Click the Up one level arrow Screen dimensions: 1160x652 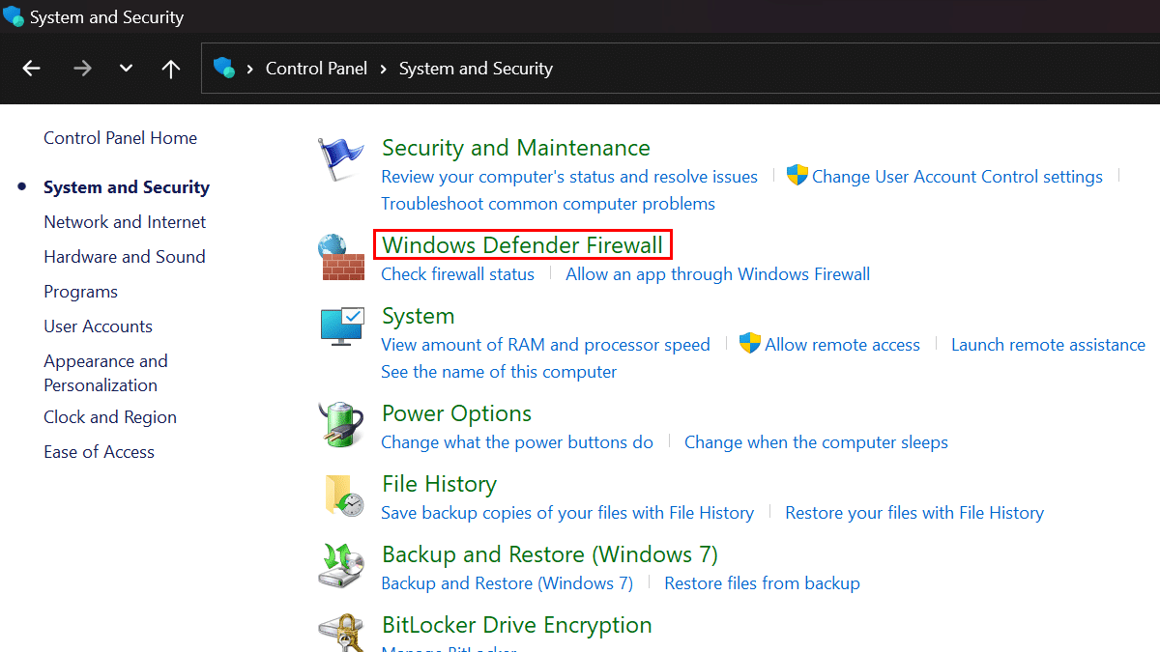(171, 69)
